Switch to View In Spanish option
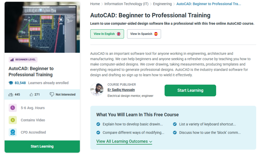This screenshot has height=156, width=259. tap(144, 34)
